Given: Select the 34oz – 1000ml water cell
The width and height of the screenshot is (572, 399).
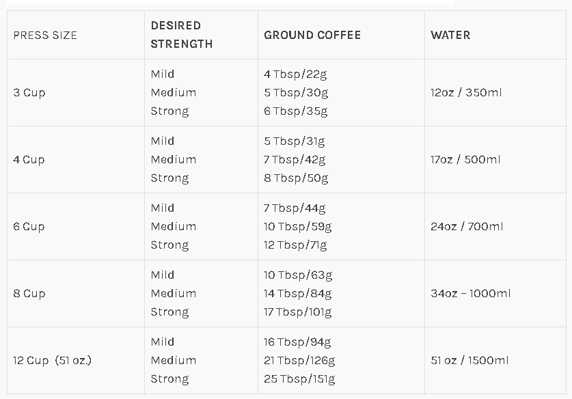Looking at the screenshot, I should (471, 294).
